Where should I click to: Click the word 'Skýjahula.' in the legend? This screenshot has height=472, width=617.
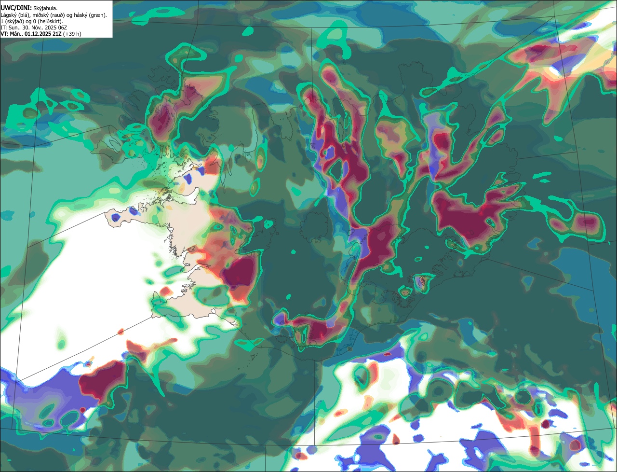point(45,9)
